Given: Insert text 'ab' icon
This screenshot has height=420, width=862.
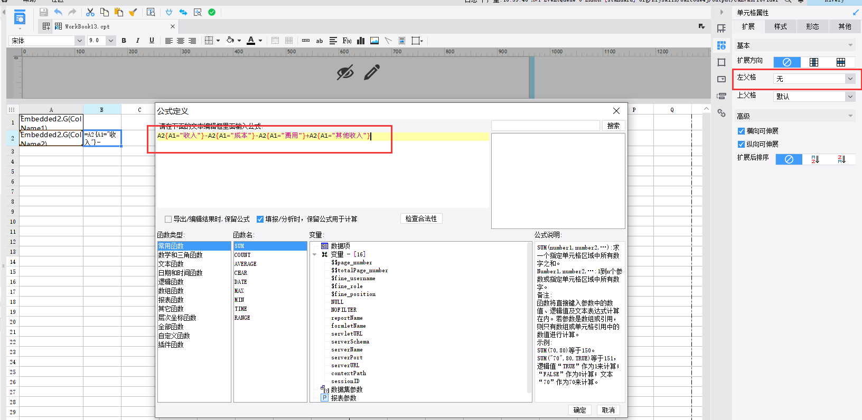Looking at the screenshot, I should tap(320, 41).
